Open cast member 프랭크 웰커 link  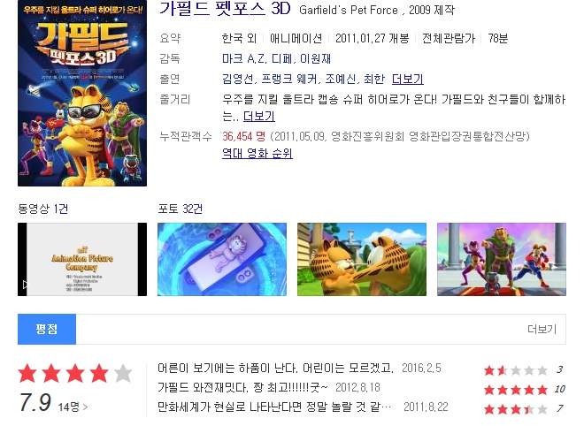[x=289, y=79]
